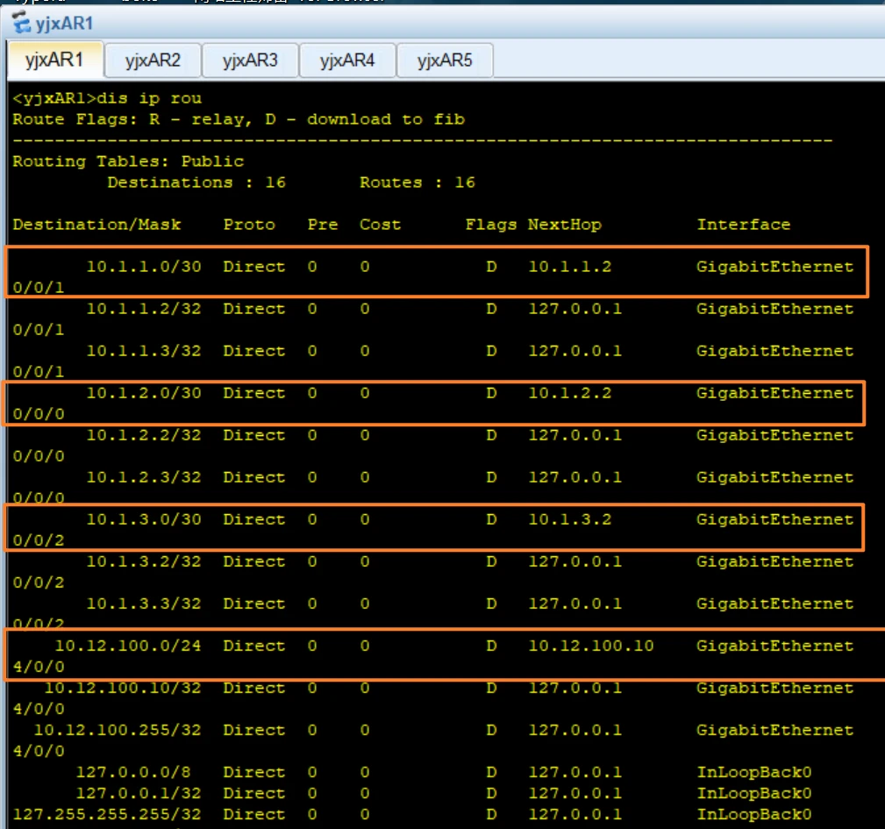Click the Interface column header text
885x829 pixels.
pyautogui.click(x=743, y=225)
